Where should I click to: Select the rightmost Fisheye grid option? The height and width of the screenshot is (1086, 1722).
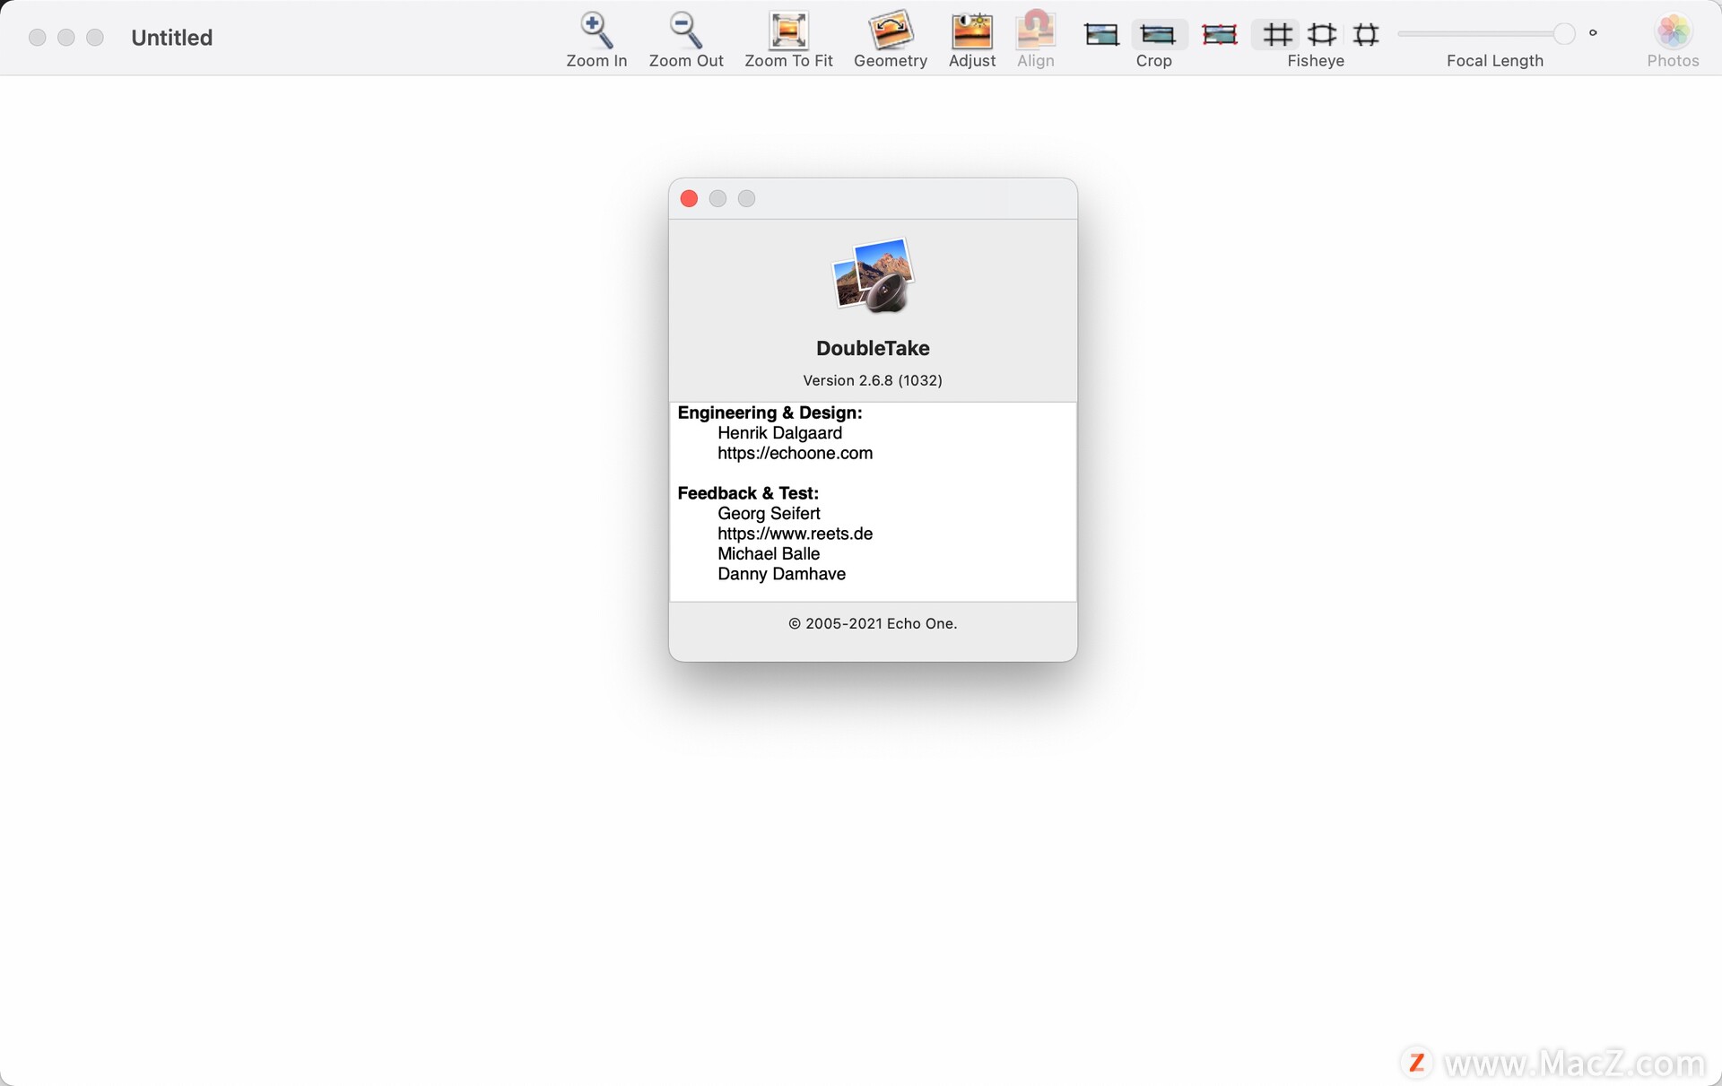[x=1366, y=35]
